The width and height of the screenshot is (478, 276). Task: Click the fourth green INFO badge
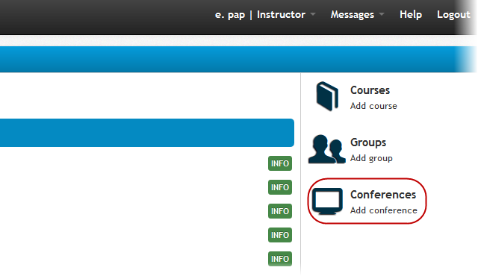(x=280, y=235)
